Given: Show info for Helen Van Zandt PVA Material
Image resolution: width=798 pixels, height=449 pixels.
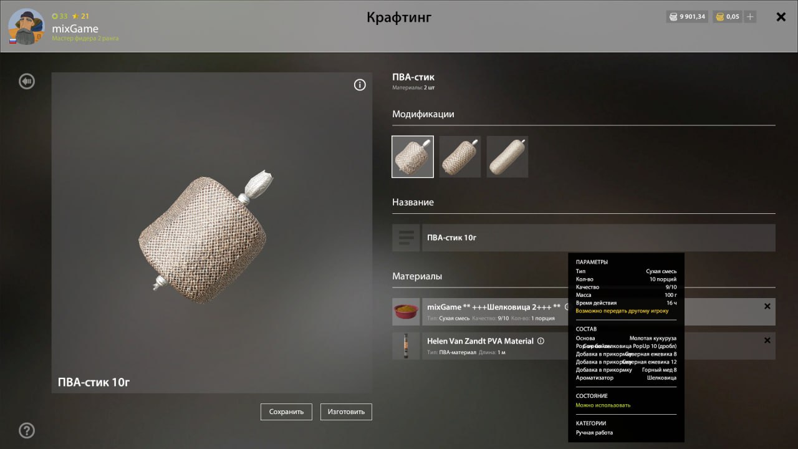Looking at the screenshot, I should [541, 341].
